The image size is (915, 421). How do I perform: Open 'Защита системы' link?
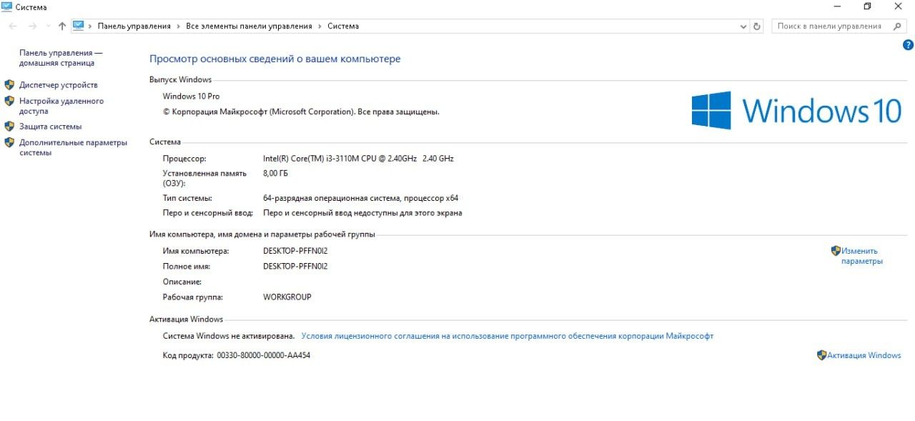click(x=51, y=127)
